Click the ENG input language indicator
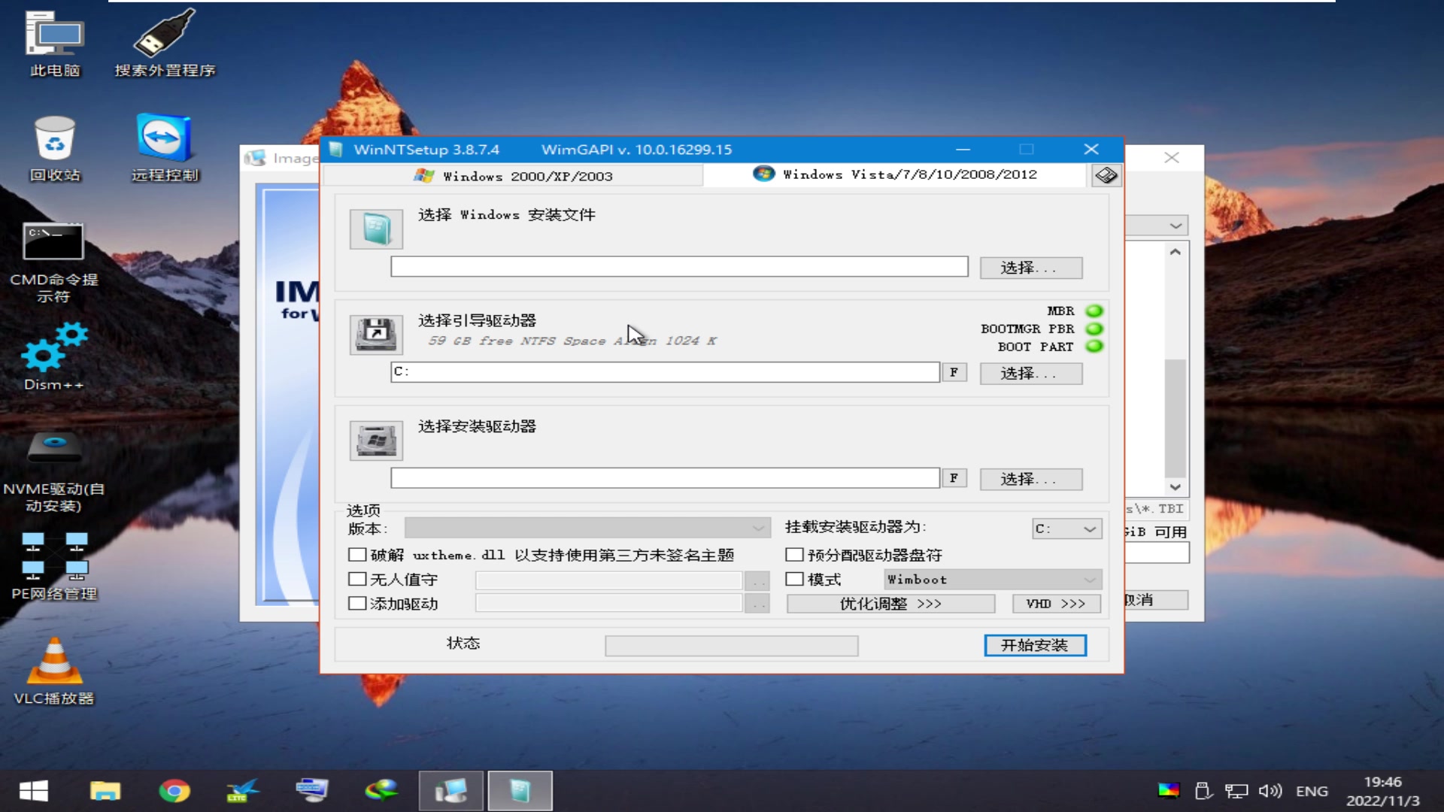Image resolution: width=1444 pixels, height=812 pixels. [x=1312, y=791]
